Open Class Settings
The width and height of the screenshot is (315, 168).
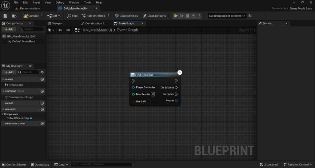(x=126, y=16)
